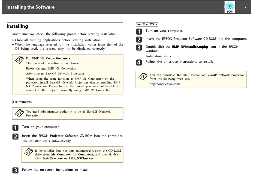Click "Before change: EMP NS Connection" line
The width and height of the screenshot is (259, 180).
click(51, 69)
